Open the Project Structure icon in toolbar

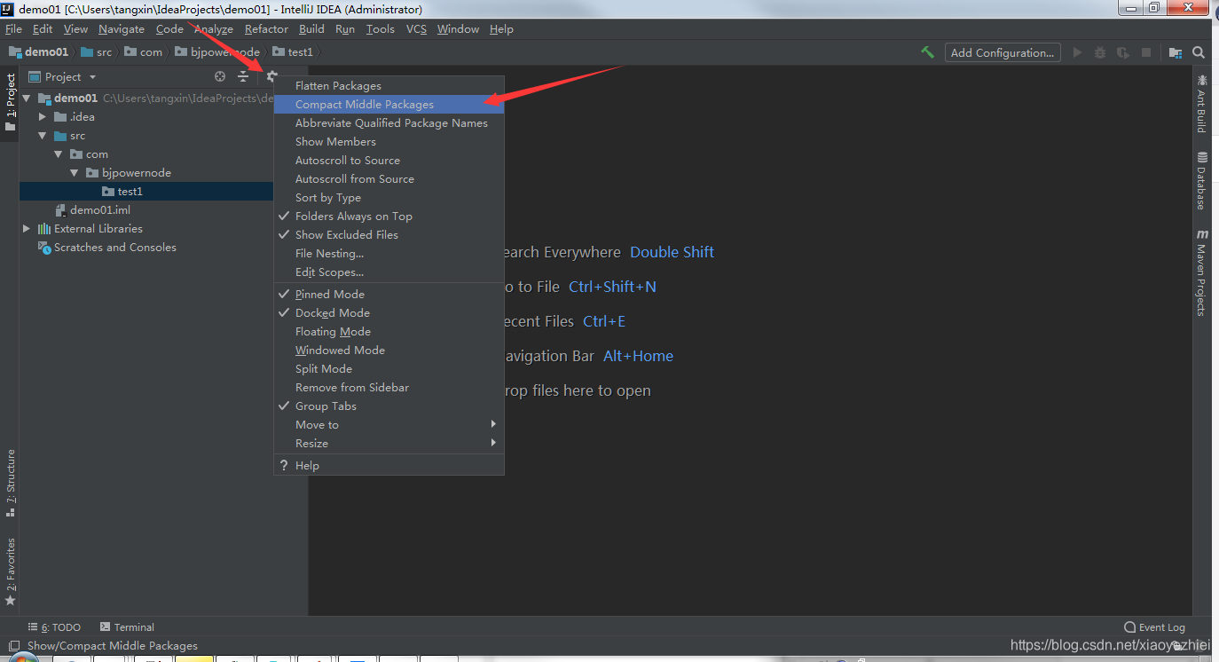coord(1176,52)
